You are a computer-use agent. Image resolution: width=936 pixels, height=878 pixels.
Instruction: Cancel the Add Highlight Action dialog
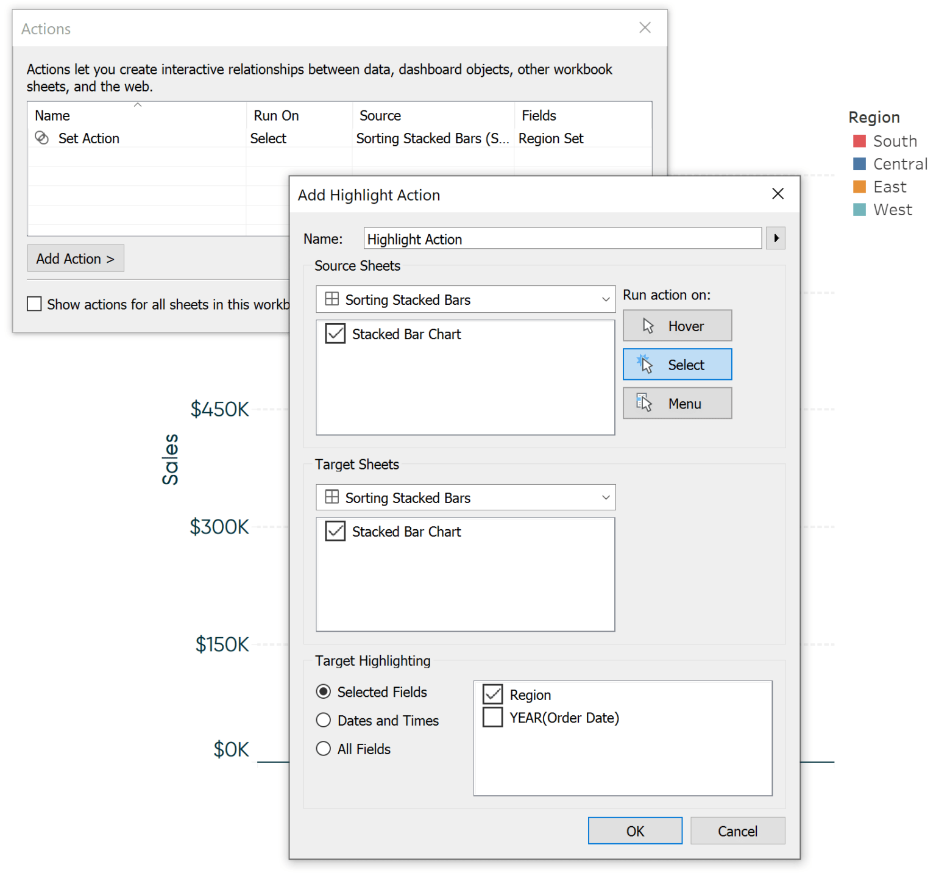(x=737, y=830)
